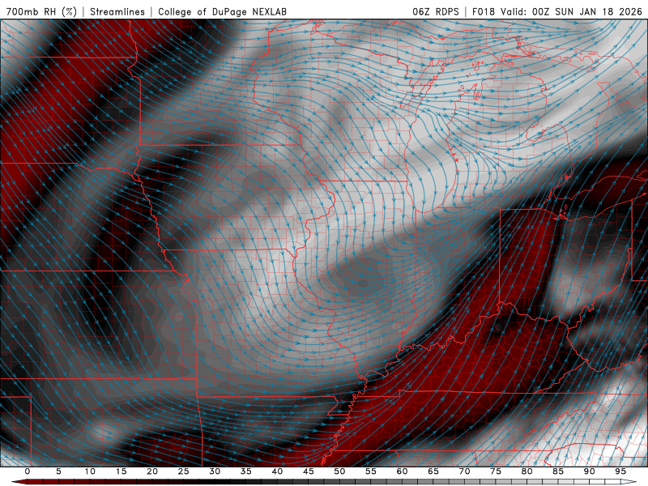648x486 pixels.
Task: Click the '0' color scale label
Action: (28, 471)
